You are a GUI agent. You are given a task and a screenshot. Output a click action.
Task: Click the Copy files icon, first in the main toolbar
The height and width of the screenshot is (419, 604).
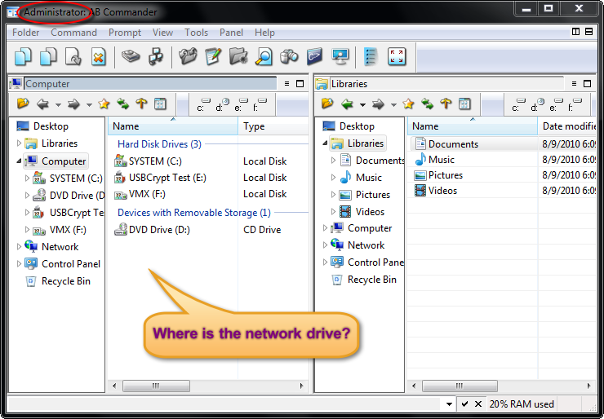(23, 57)
